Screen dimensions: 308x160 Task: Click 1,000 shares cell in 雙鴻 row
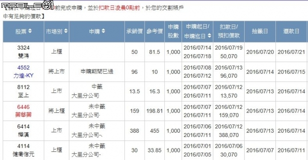173,52
